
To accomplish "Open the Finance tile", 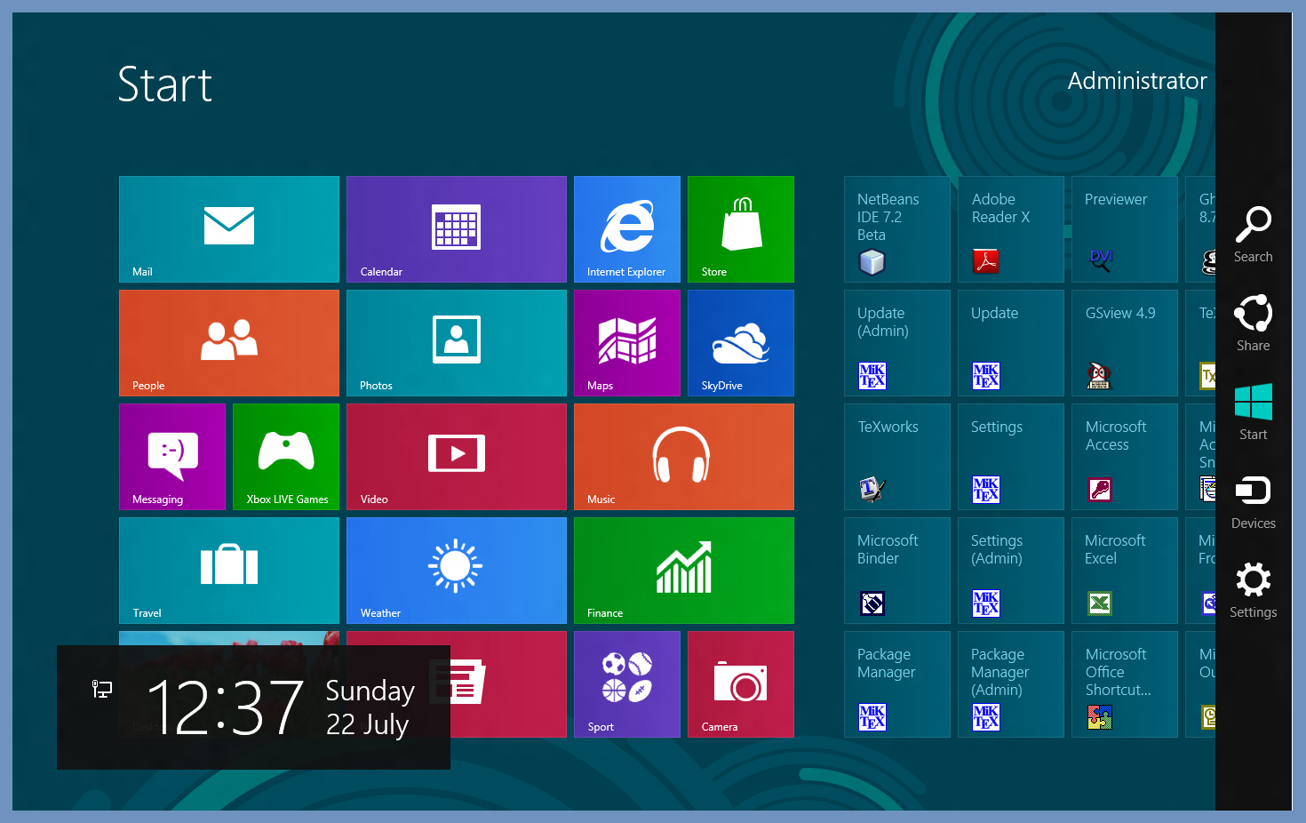I will [x=684, y=571].
